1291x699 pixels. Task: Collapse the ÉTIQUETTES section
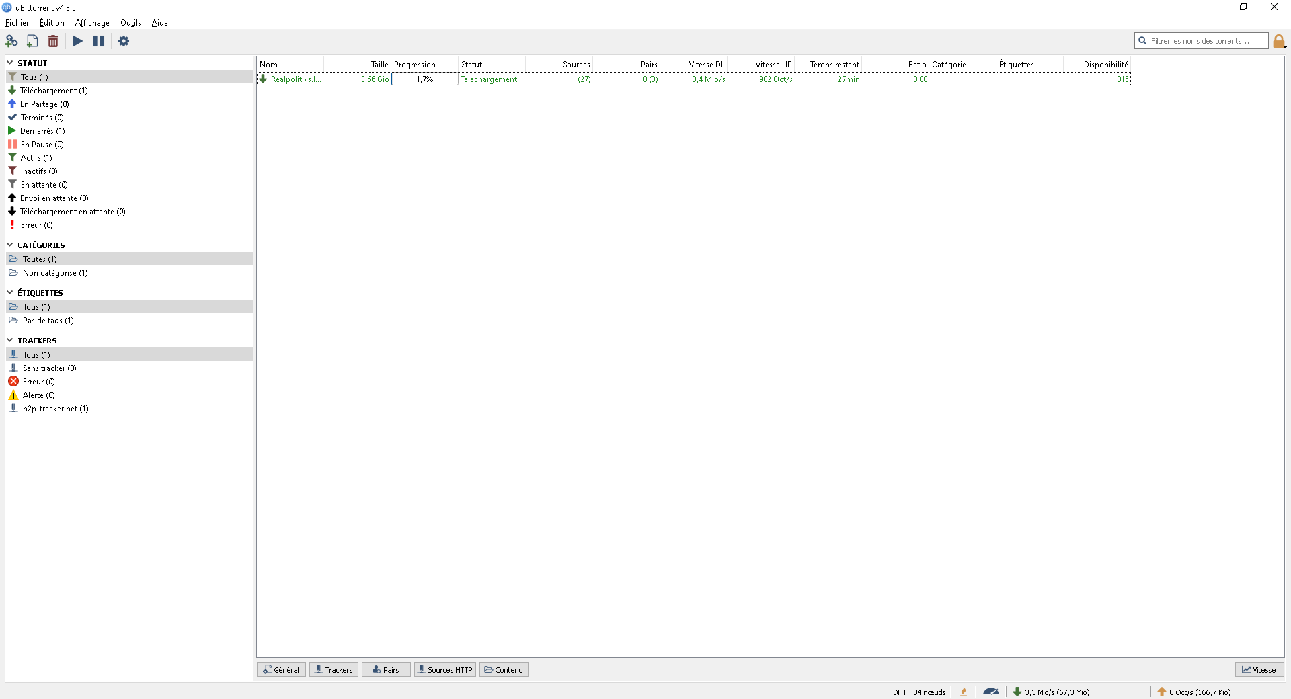tap(10, 292)
